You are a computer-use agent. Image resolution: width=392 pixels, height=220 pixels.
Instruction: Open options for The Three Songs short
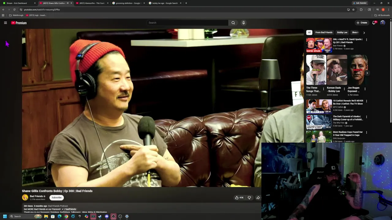(323, 89)
